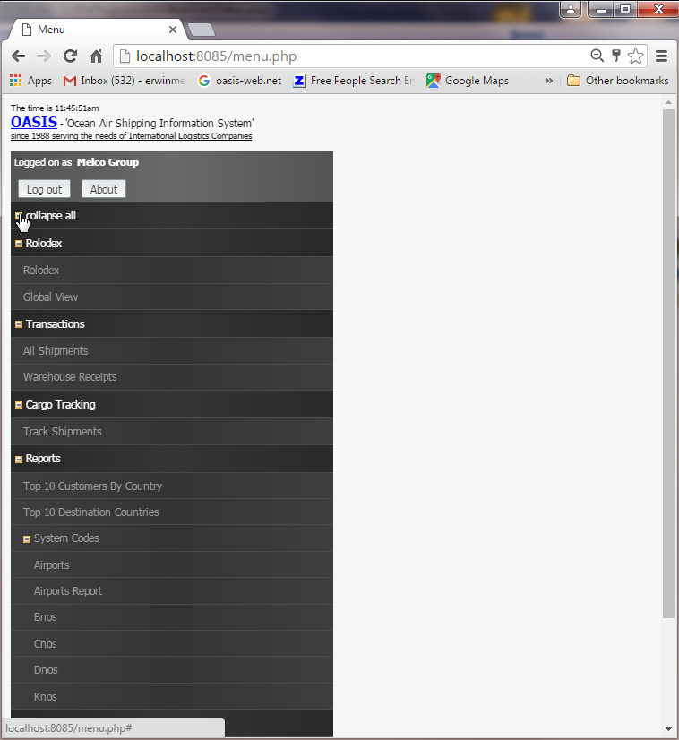Click the vertical scrollbar thumb

[x=668, y=364]
